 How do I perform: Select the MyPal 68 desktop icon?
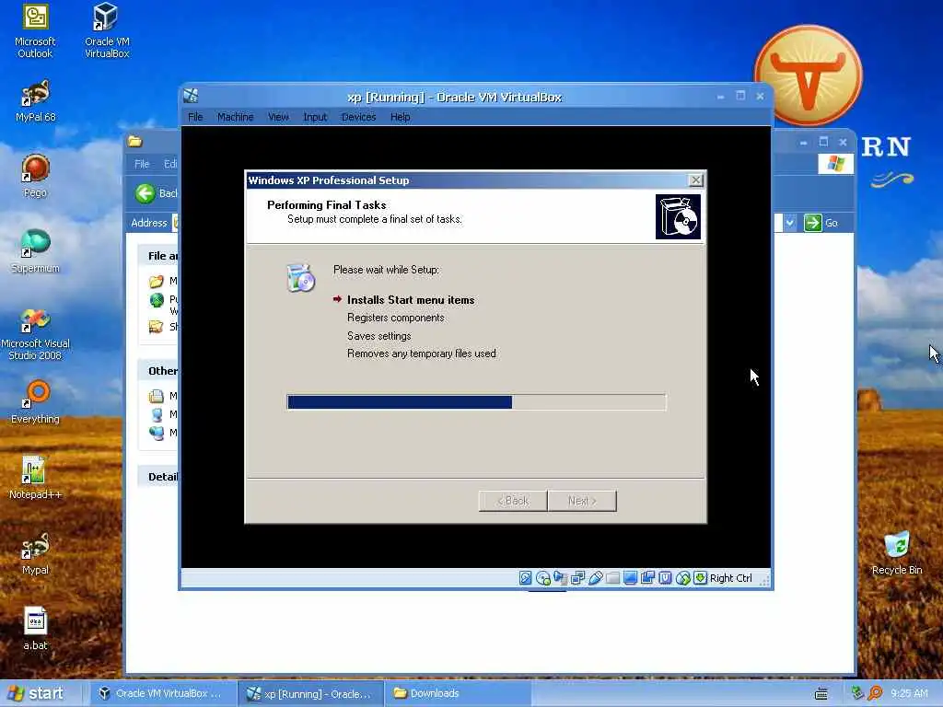point(35,101)
